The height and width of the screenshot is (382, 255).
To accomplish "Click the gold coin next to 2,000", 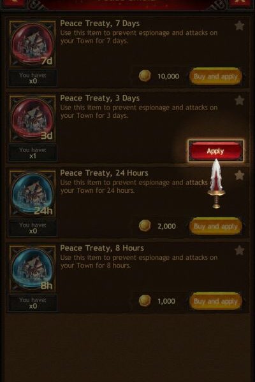I will point(145,225).
